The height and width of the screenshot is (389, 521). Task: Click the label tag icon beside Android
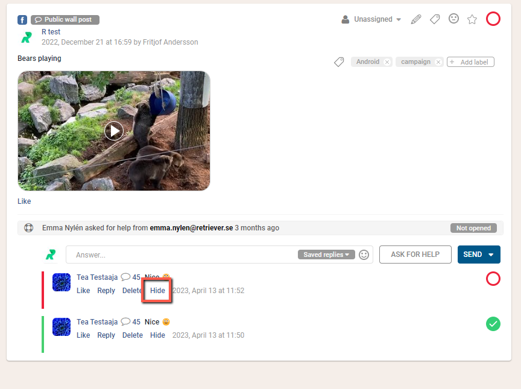coord(339,62)
